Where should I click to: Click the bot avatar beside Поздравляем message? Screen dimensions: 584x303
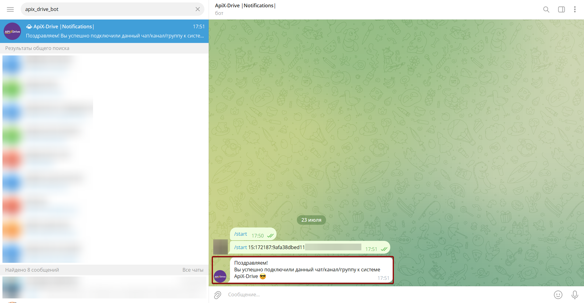point(220,276)
